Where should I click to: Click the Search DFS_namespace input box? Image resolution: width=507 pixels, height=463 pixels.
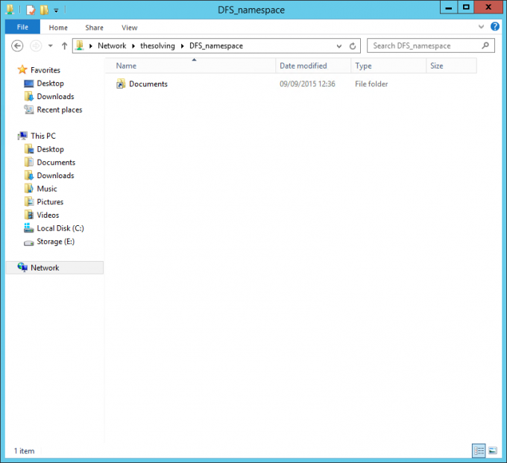point(423,45)
